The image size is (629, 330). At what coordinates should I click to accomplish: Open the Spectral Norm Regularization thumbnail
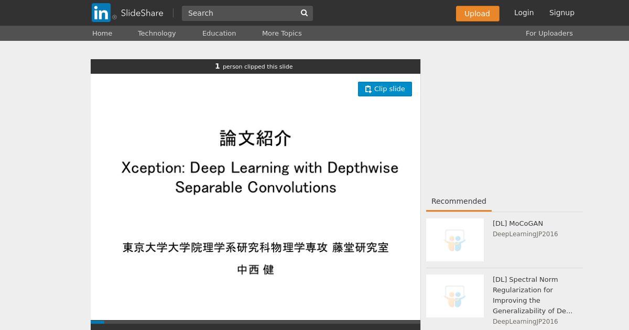pos(455,296)
